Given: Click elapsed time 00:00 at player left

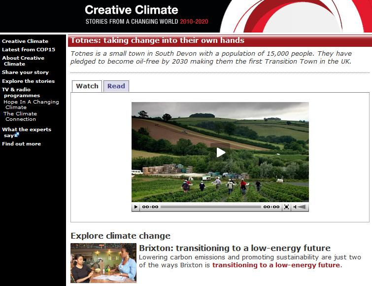Looking at the screenshot, I should 150,207.
